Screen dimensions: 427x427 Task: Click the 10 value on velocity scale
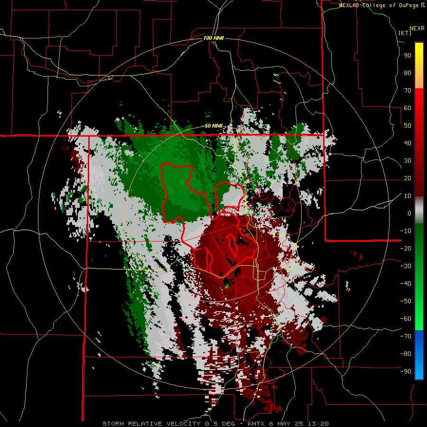pyautogui.click(x=408, y=196)
